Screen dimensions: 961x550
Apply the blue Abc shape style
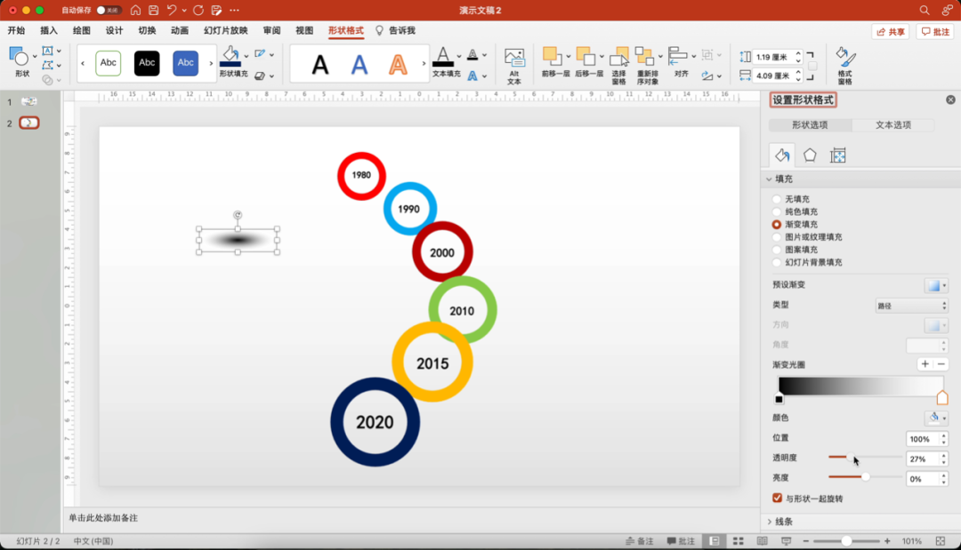point(186,62)
